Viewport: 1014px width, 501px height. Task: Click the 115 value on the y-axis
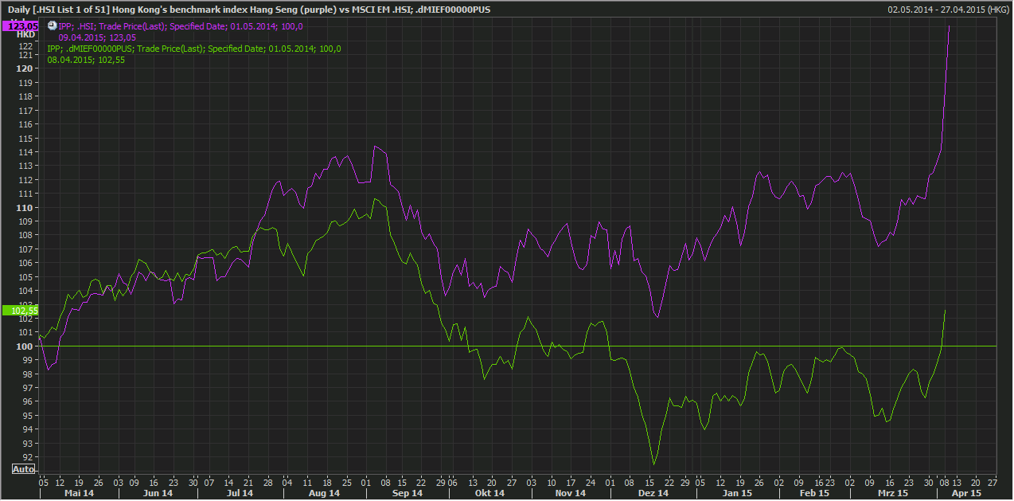click(x=26, y=138)
